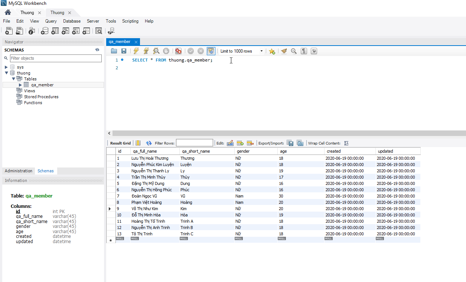
Task: Click the reconnect to DBMS icon
Action: pos(111,31)
